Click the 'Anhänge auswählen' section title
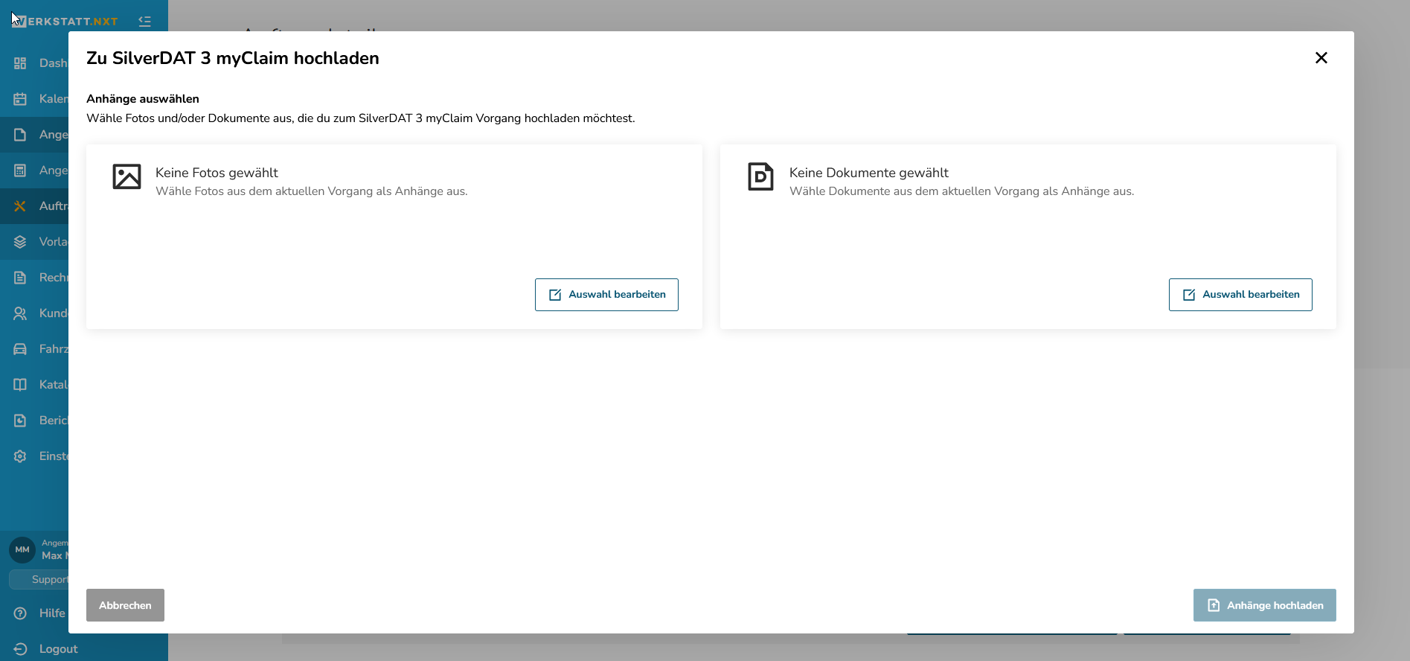1410x661 pixels. pos(143,99)
